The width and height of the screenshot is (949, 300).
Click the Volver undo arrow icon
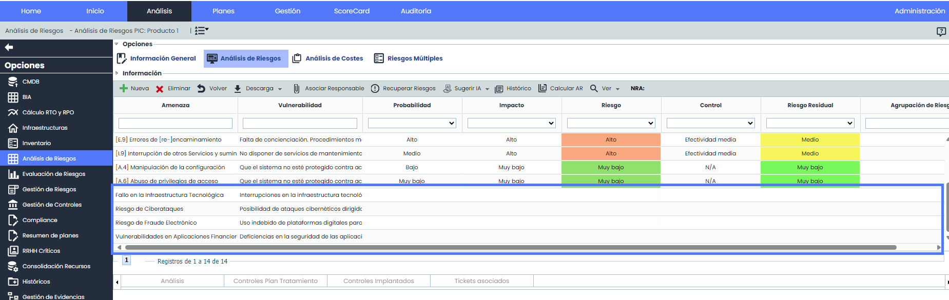coord(201,89)
